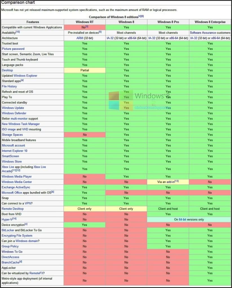Click the Storage Spaces link
Screen dimensions: 232x288
click(x=12, y=135)
